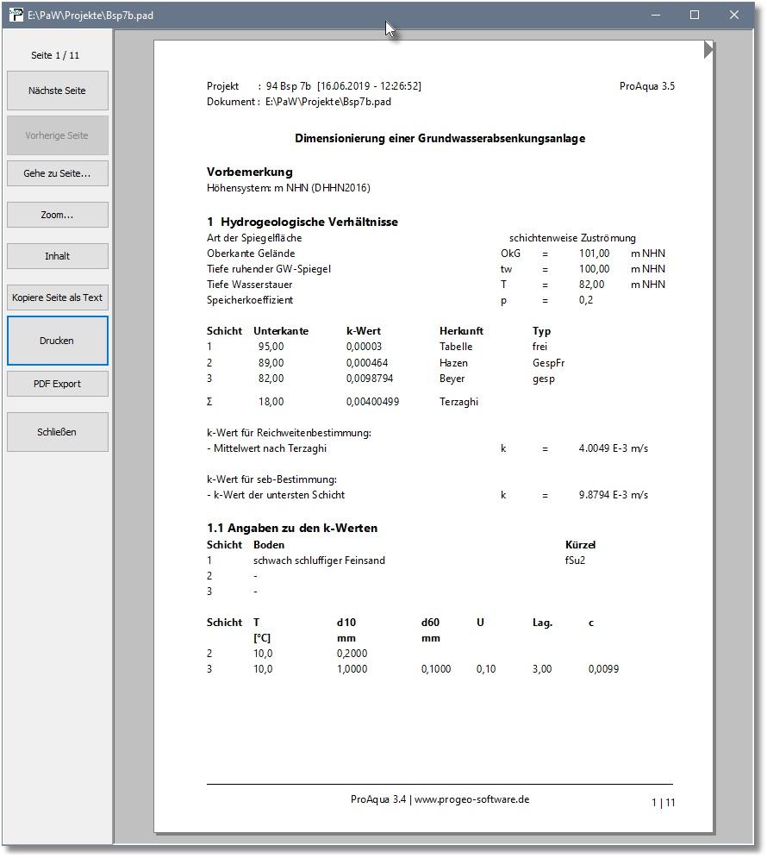Export the report via PDF Export
The height and width of the screenshot is (858, 767).
[x=57, y=384]
